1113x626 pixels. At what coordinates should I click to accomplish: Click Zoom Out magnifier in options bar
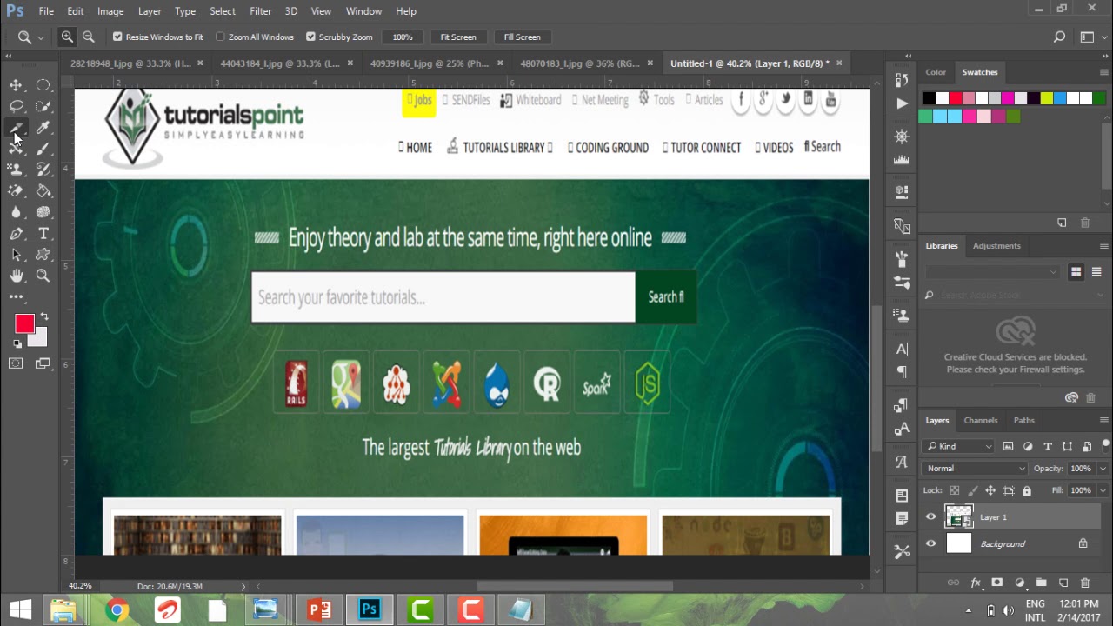[88, 37]
